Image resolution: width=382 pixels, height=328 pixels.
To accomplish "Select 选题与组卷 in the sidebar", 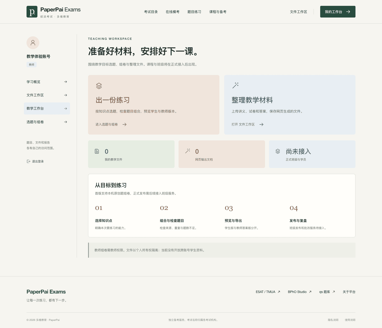I will pos(47,122).
